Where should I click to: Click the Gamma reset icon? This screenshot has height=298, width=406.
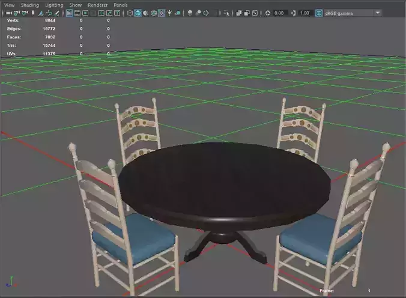293,13
